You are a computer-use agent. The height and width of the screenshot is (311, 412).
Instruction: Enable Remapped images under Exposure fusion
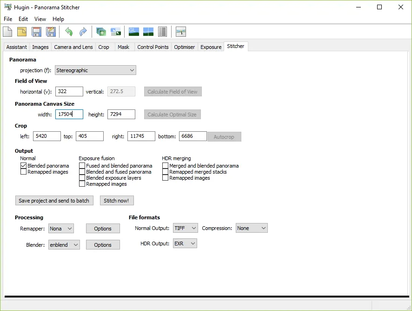[x=82, y=184]
